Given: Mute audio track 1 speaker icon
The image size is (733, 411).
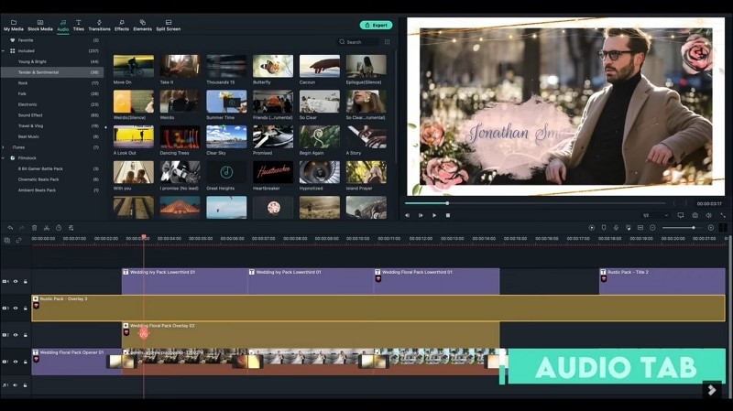Looking at the screenshot, I should click(16, 385).
